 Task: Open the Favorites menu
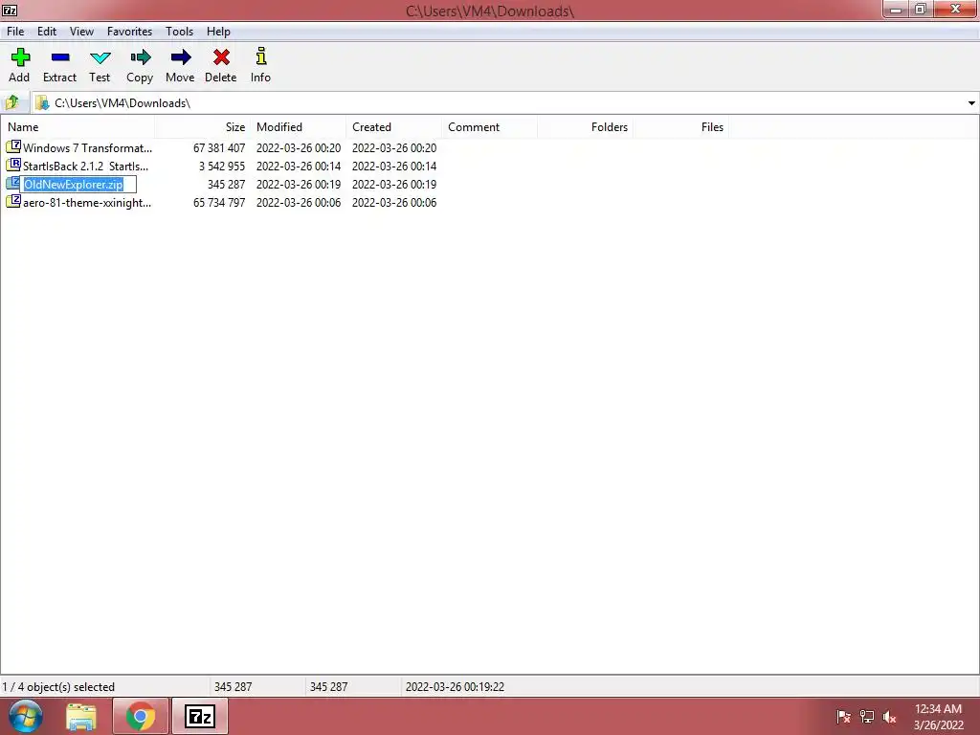129,32
